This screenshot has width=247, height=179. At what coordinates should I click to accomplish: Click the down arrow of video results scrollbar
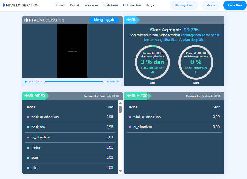click(120, 171)
